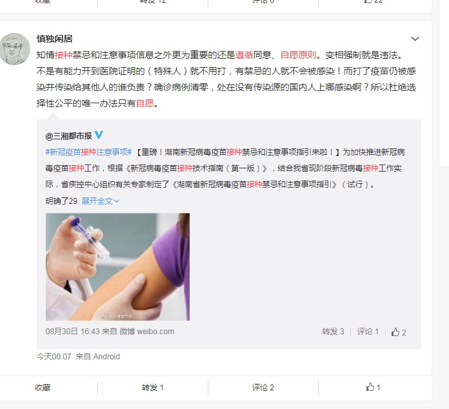Open 慎独闲居 profile name link

(54, 39)
